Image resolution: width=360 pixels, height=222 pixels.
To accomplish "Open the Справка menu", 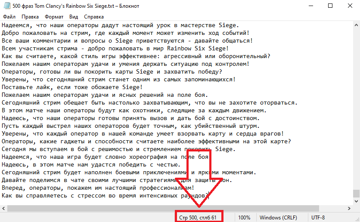I will coord(94,17).
